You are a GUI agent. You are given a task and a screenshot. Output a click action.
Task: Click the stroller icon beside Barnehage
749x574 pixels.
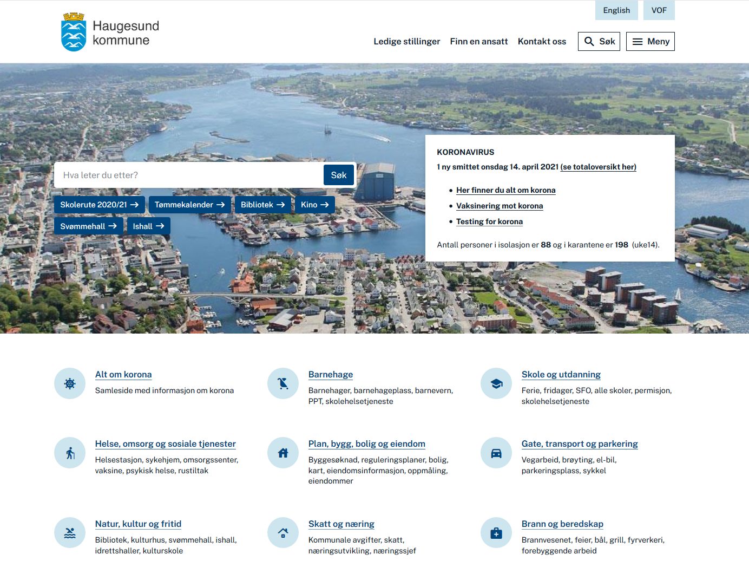pos(283,383)
